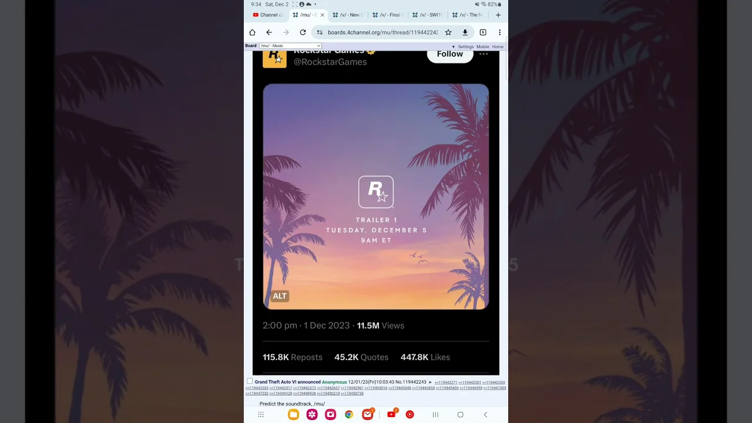Open site information icon in address bar
The height and width of the screenshot is (423, 752).
pyautogui.click(x=320, y=32)
